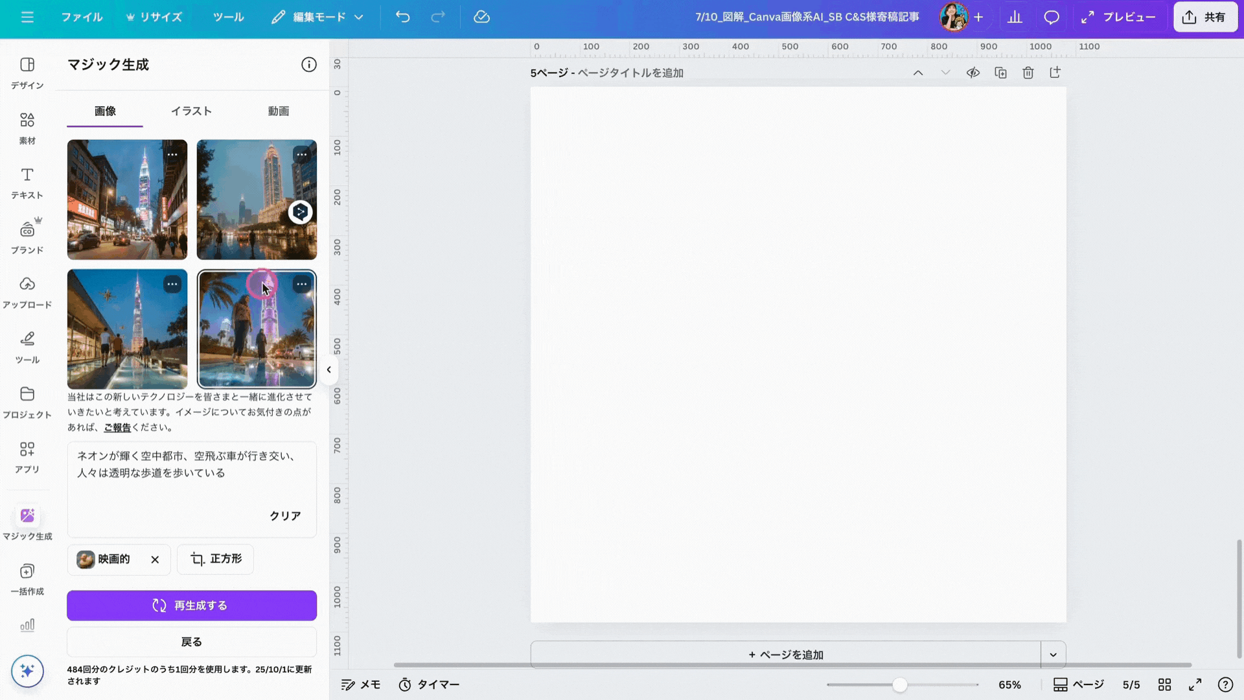This screenshot has width=1244, height=700.
Task: Open the 正方形 aspect ratio selector
Action: [216, 559]
